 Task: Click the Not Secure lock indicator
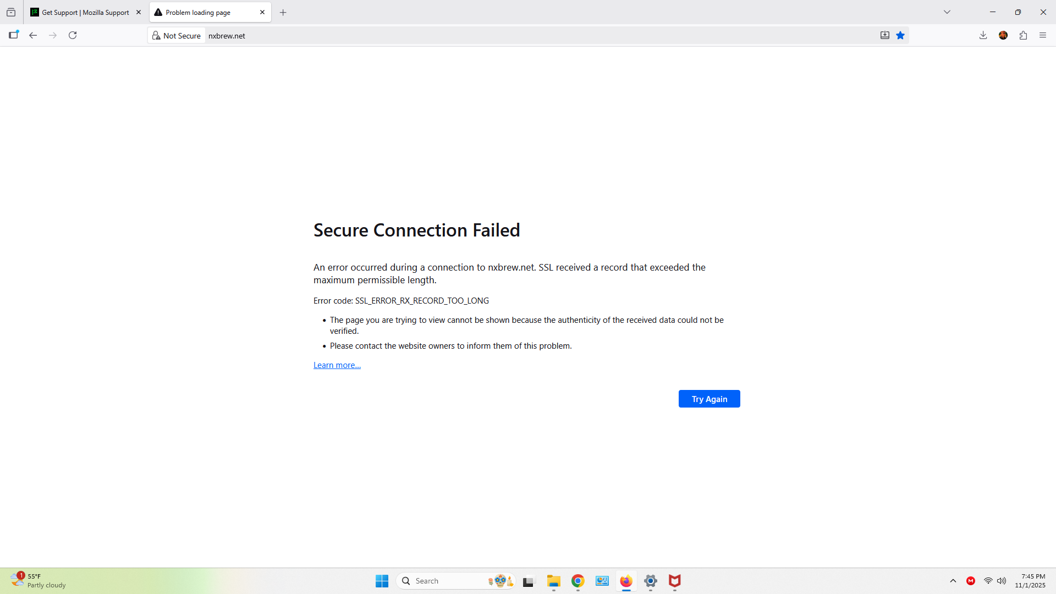pos(177,36)
